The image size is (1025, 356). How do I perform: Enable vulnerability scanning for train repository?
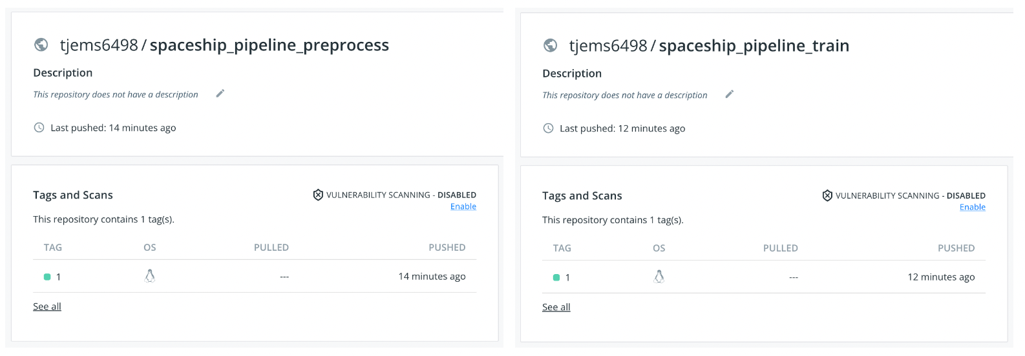(x=973, y=207)
